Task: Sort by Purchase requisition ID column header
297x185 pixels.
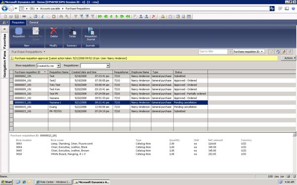Action: (31, 72)
